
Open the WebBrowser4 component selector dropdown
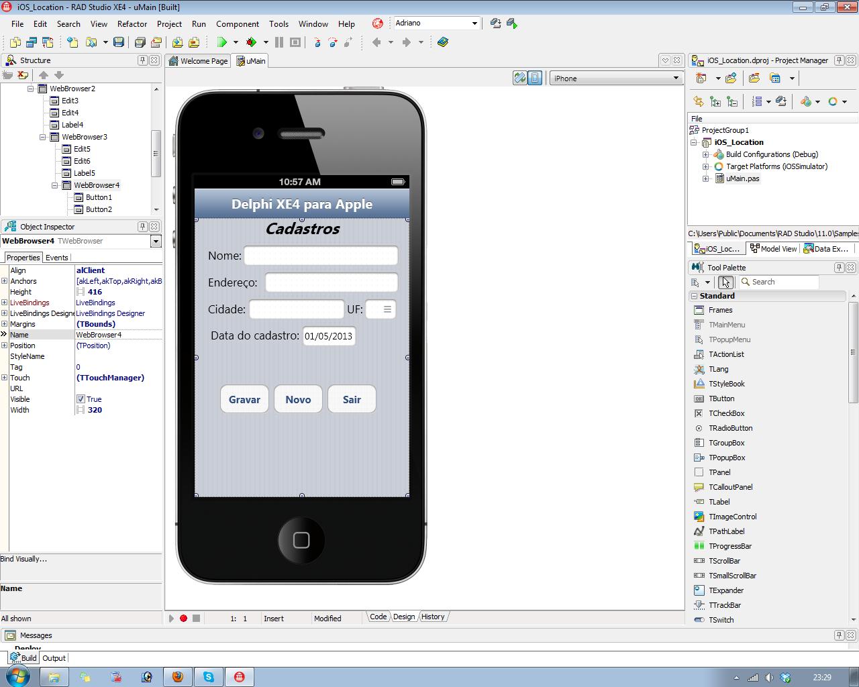coord(156,242)
